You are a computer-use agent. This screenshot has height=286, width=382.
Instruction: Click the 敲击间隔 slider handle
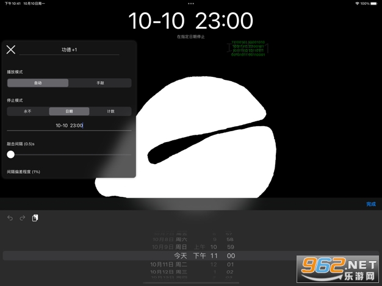tap(11, 155)
